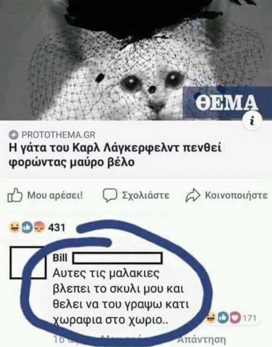This screenshot has height=347, width=272.
Task: Click Απάντηση to reply to comment
Action: click(201, 339)
